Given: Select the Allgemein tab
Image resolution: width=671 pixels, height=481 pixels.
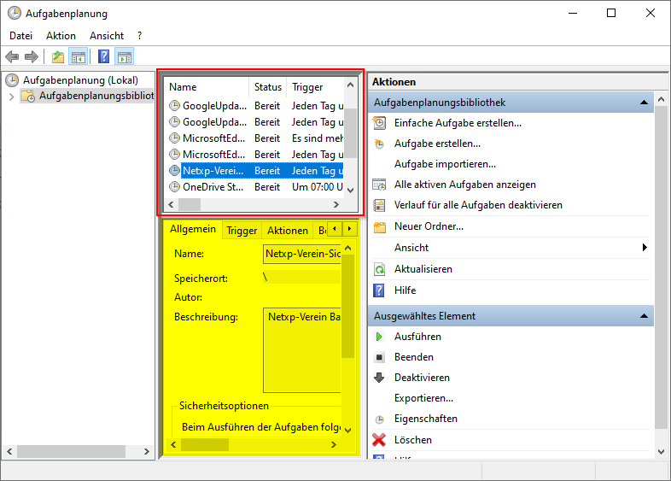Looking at the screenshot, I should tap(193, 229).
